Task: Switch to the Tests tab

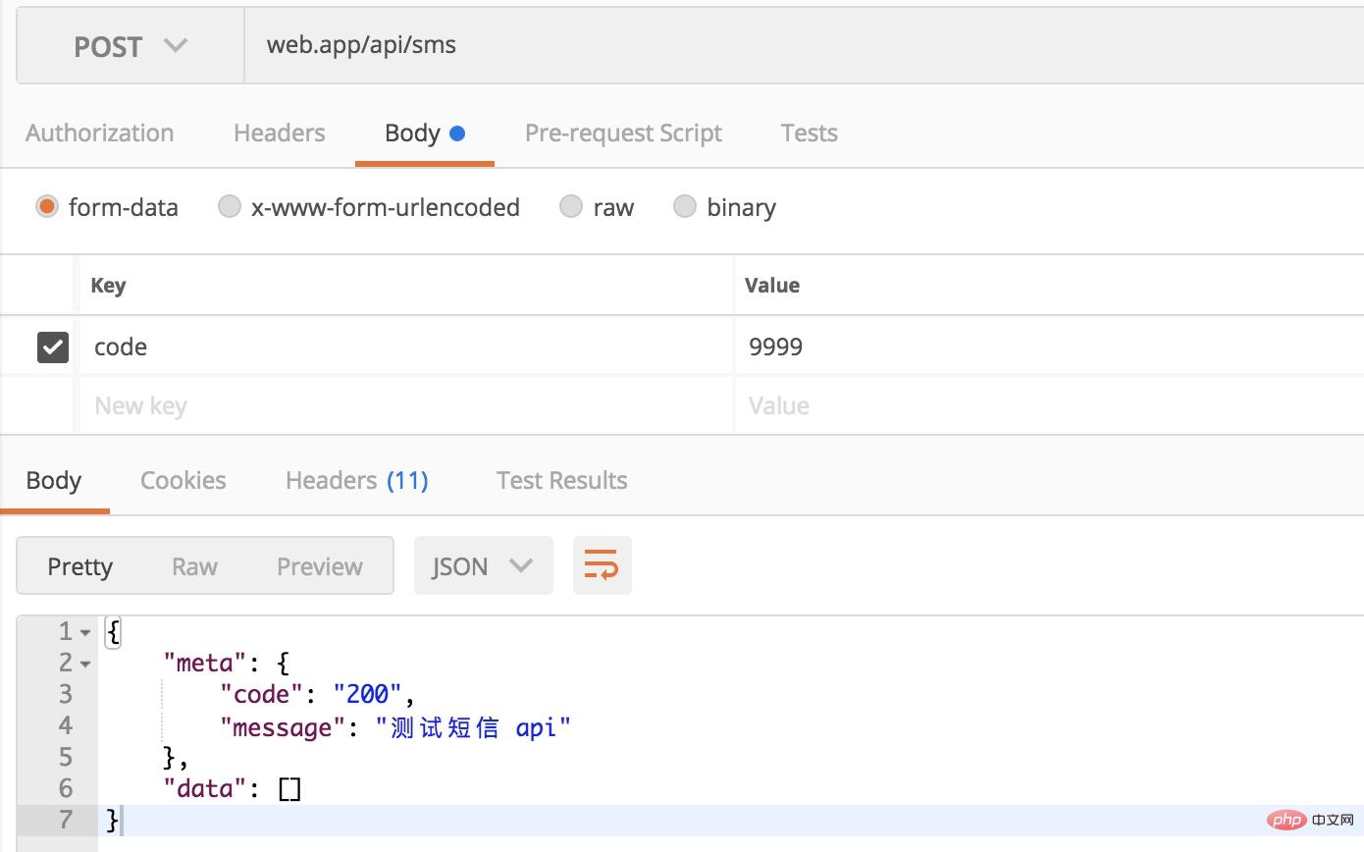Action: pos(809,133)
